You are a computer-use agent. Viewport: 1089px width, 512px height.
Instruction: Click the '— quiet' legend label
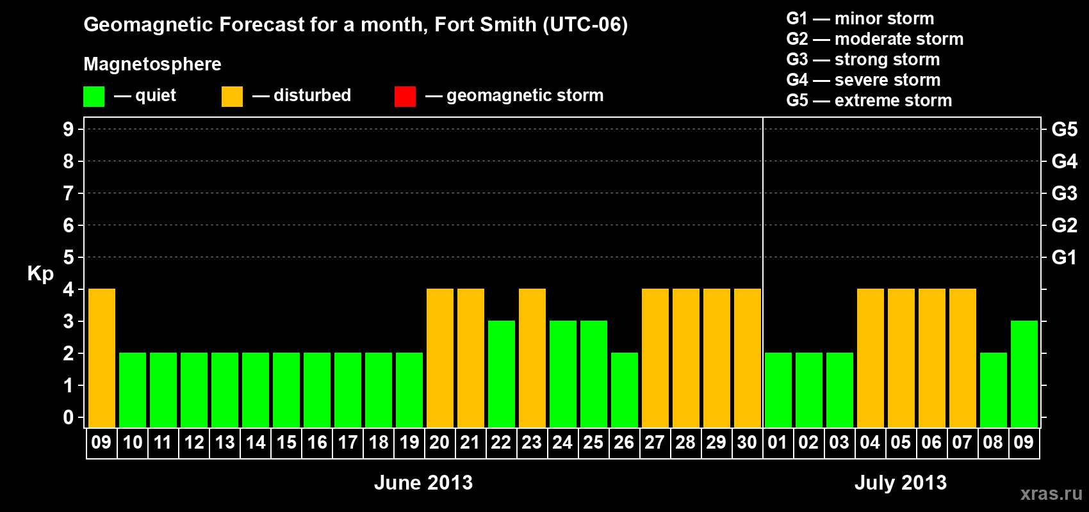click(145, 95)
